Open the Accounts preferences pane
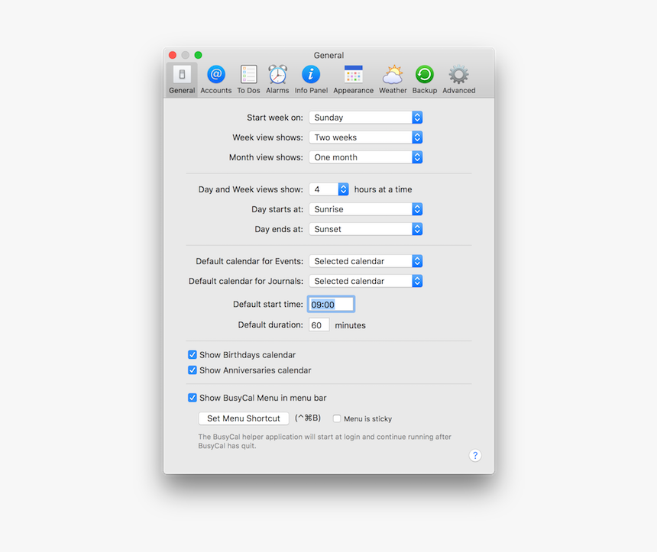657x552 pixels. point(215,76)
